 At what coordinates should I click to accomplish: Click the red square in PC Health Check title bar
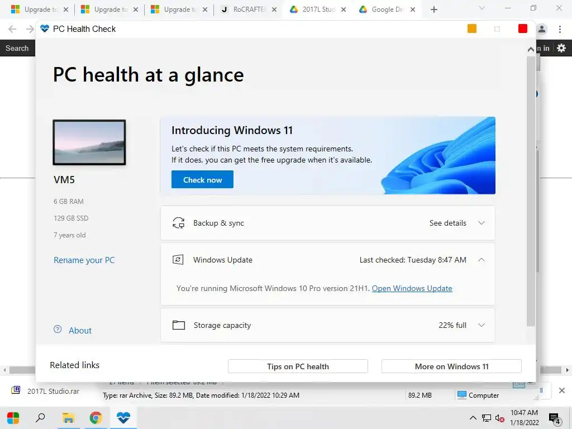tap(522, 28)
